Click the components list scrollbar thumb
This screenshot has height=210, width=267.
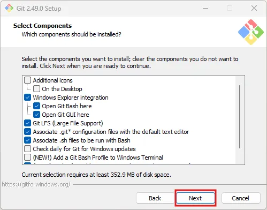pyautogui.click(x=240, y=117)
